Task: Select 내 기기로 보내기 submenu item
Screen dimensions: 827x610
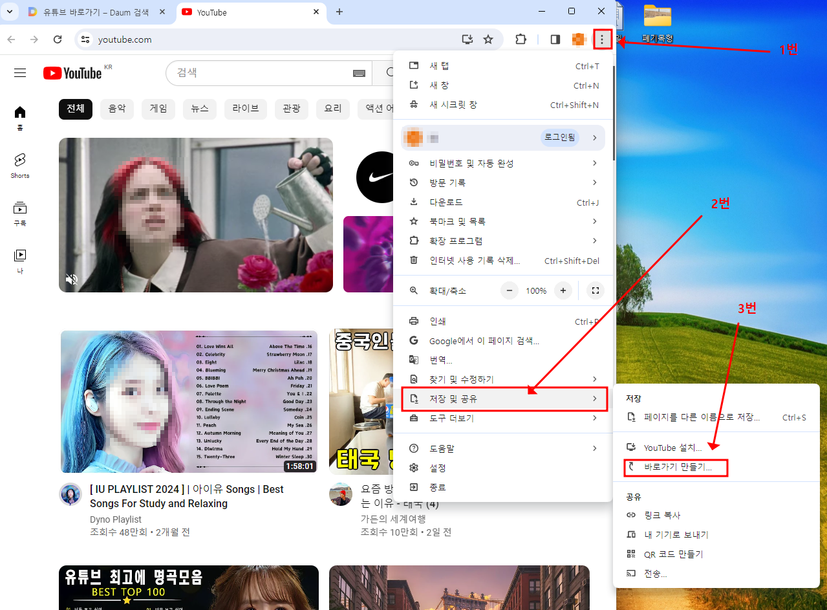Action: click(716, 534)
